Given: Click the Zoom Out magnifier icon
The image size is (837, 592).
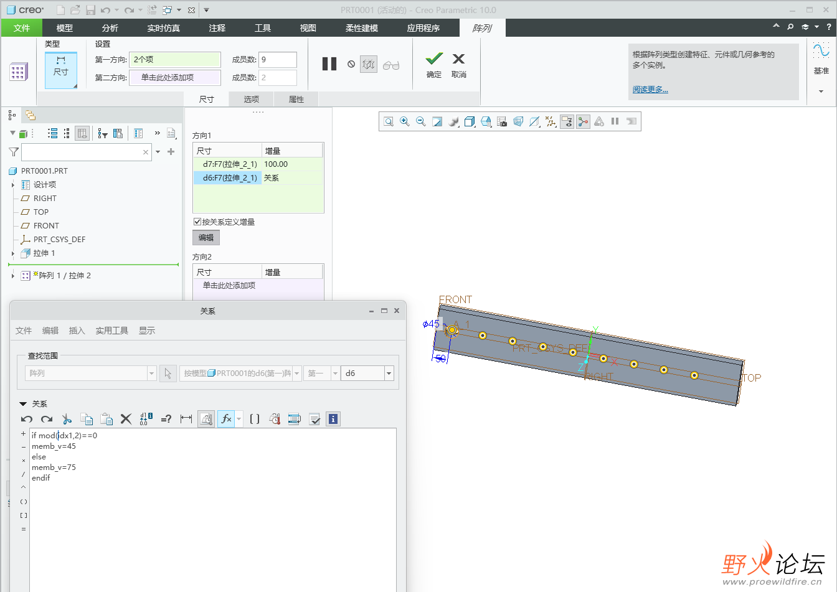Looking at the screenshot, I should click(421, 121).
